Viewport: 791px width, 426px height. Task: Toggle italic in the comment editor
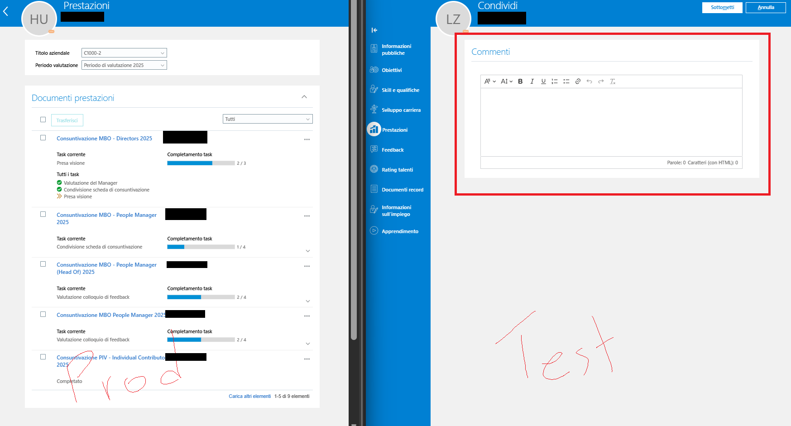click(x=532, y=81)
